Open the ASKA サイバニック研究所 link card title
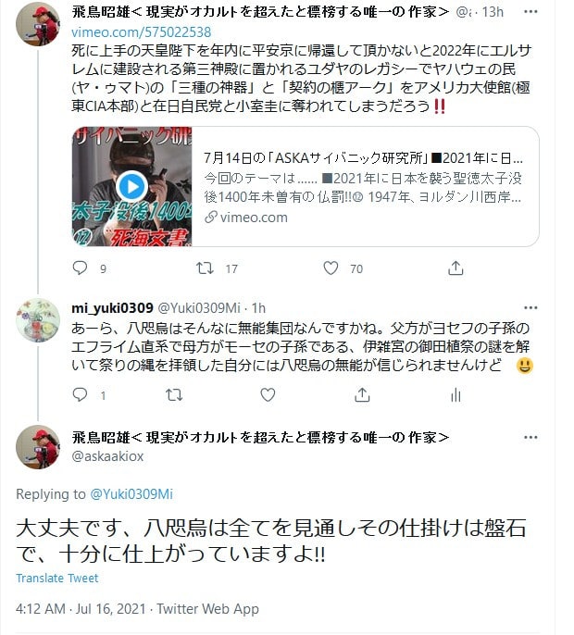This screenshot has height=635, width=574. pyautogui.click(x=363, y=158)
